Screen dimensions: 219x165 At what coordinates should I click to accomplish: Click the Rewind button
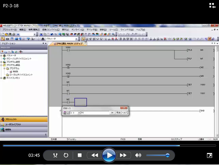95,155
